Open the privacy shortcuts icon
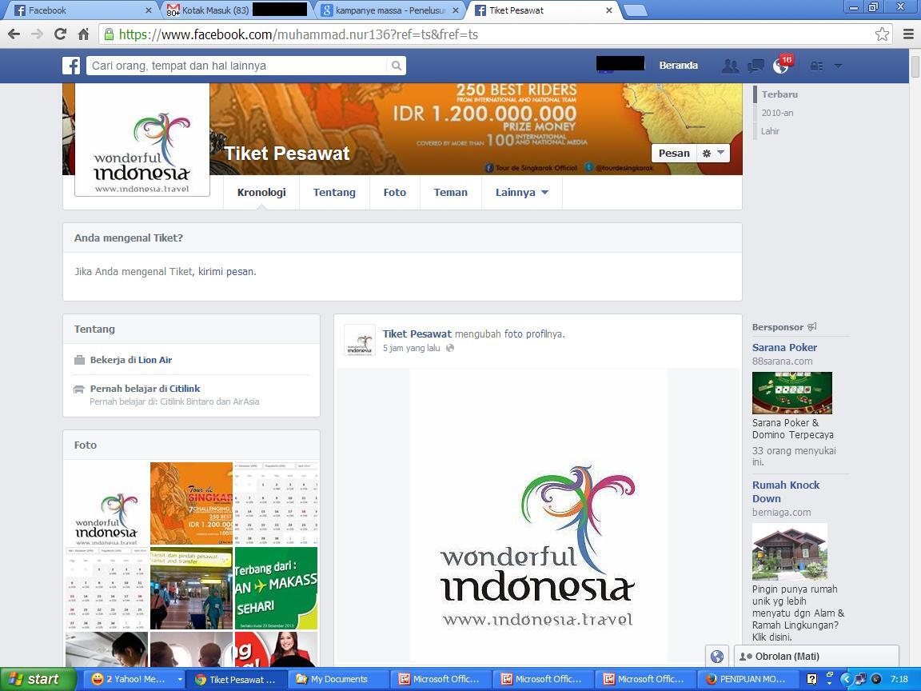Screen dimensions: 921x691 816,66
